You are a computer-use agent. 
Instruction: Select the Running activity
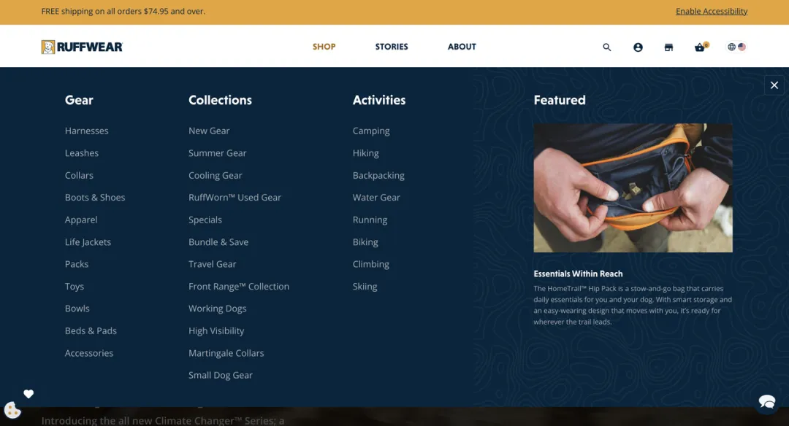point(370,220)
